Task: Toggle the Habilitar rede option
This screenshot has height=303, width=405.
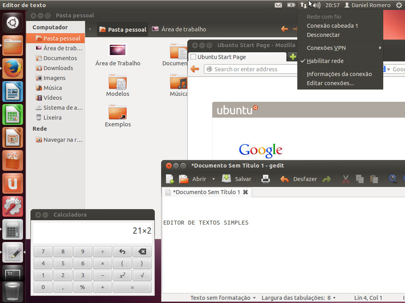Action: pos(325,61)
